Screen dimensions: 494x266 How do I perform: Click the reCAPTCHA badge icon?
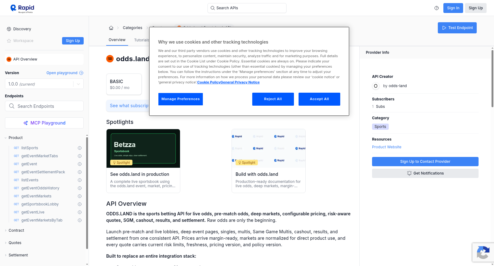coord(483,253)
